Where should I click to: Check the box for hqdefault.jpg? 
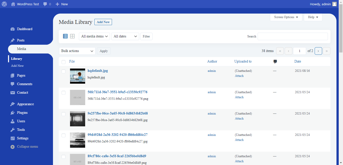point(64,71)
